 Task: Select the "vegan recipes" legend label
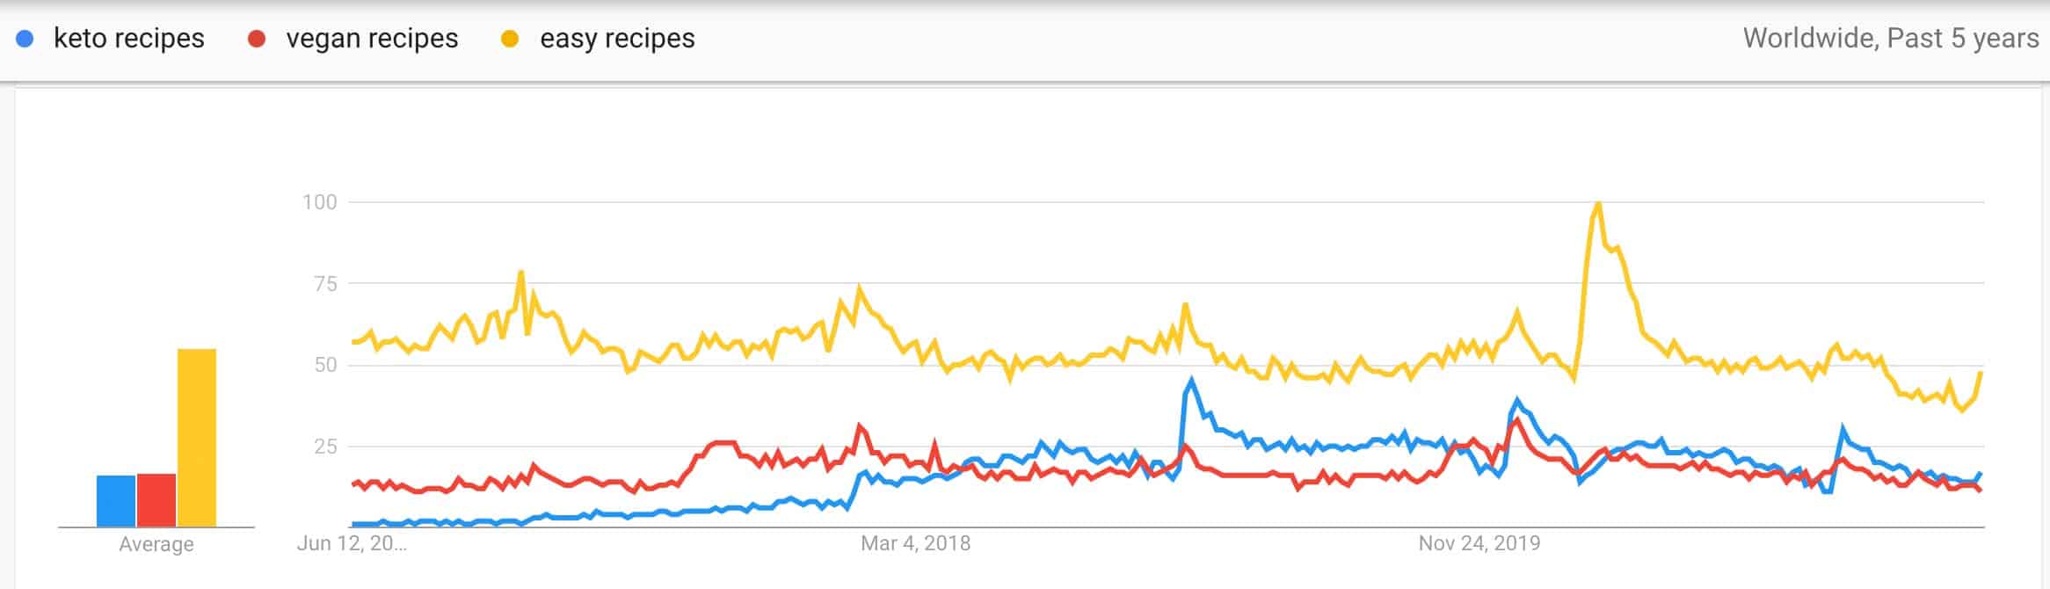(x=372, y=39)
